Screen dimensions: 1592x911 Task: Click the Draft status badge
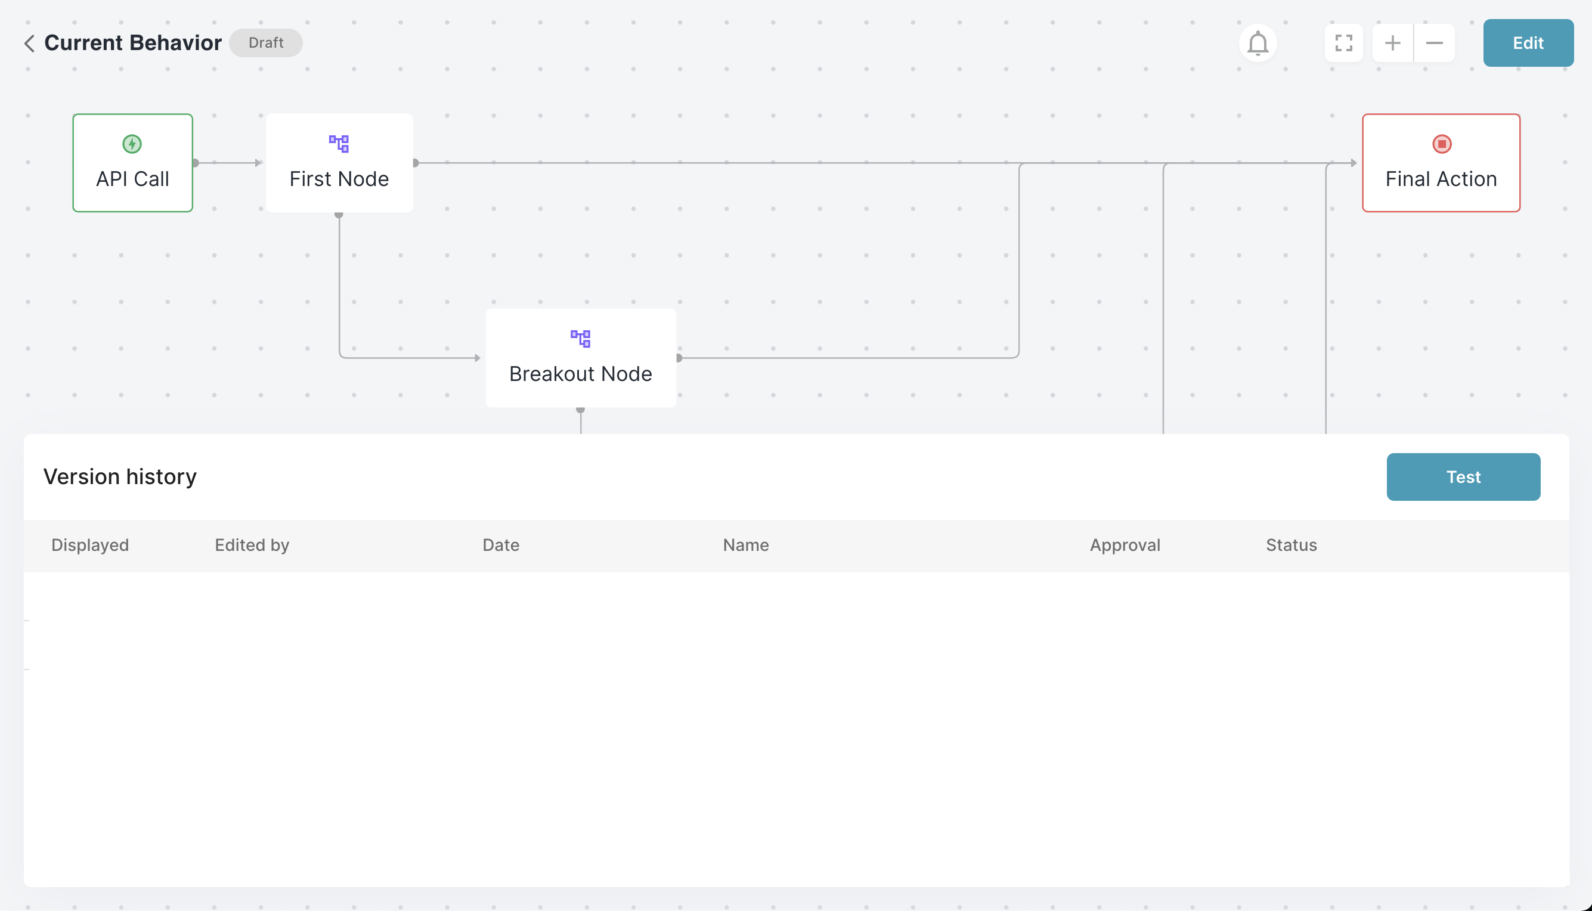pyautogui.click(x=266, y=43)
